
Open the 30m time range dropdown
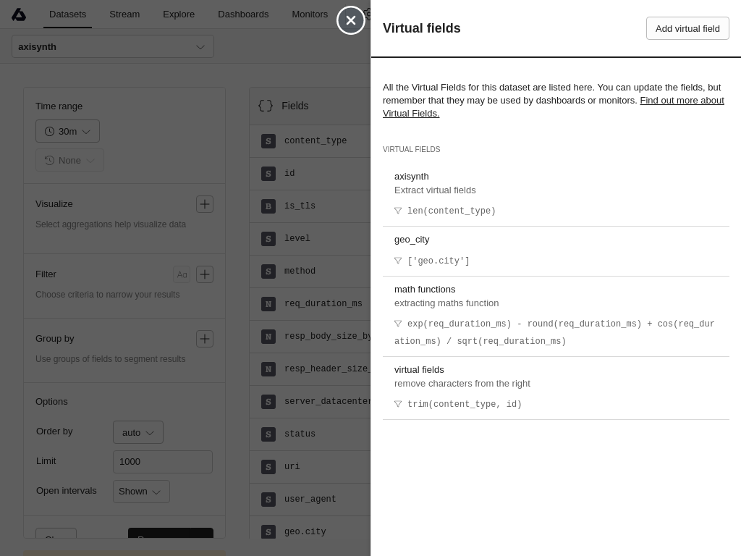[x=67, y=131]
